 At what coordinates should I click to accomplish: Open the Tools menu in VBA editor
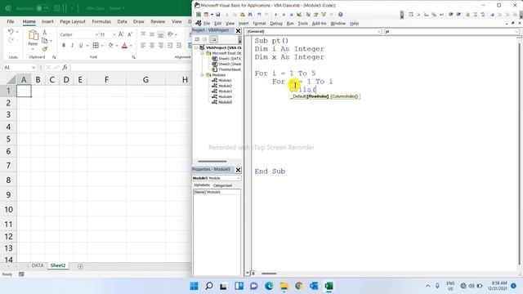(x=302, y=24)
